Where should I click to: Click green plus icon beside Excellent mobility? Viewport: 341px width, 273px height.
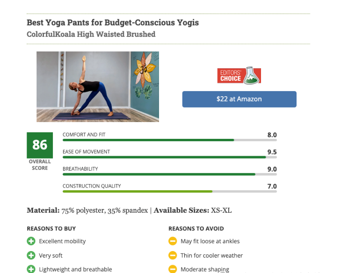point(31,241)
